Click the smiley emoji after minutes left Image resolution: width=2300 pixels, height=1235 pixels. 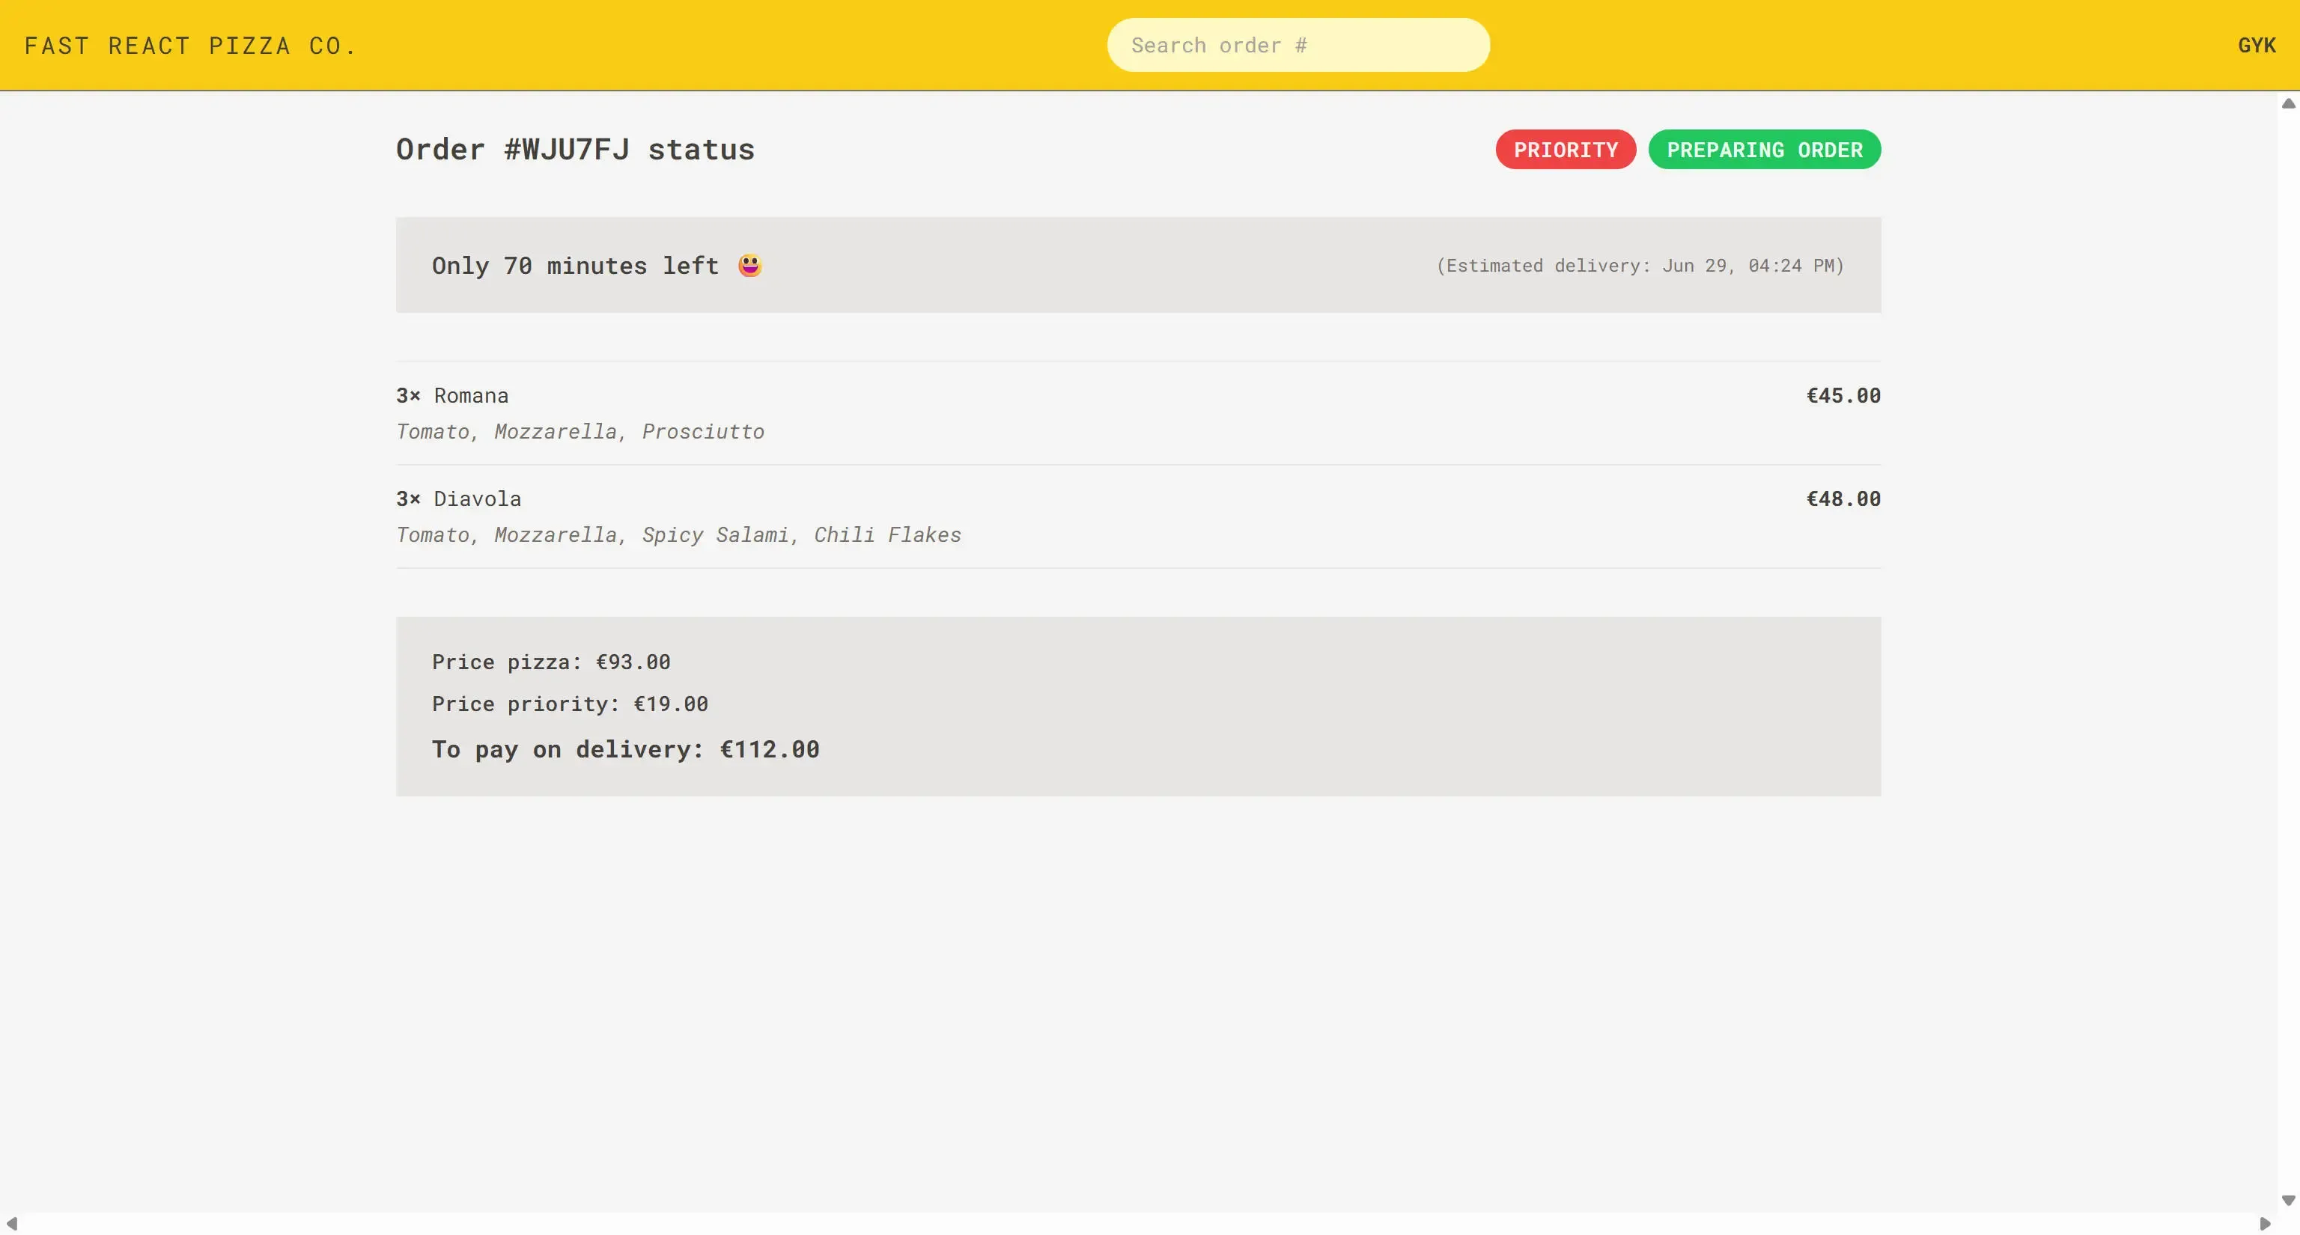750,266
